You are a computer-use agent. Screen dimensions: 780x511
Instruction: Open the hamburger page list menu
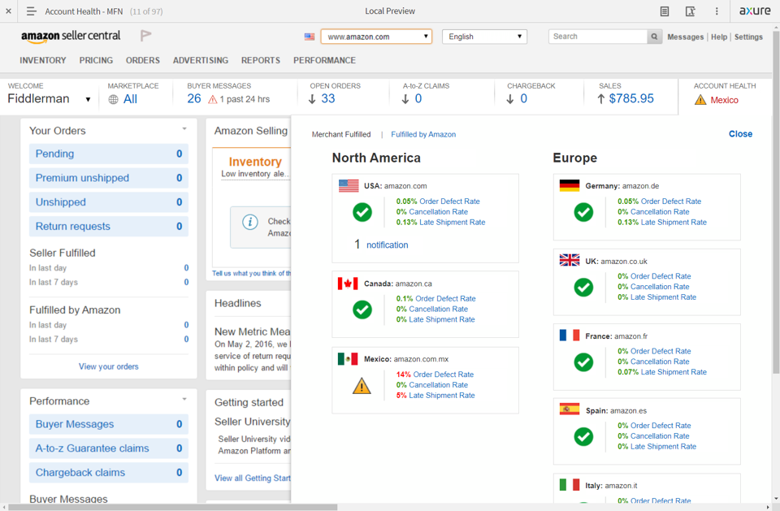pos(31,11)
